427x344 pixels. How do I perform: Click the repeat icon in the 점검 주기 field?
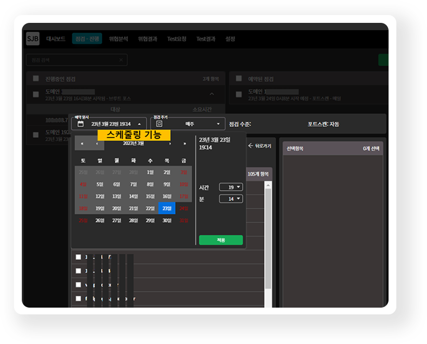(x=159, y=124)
